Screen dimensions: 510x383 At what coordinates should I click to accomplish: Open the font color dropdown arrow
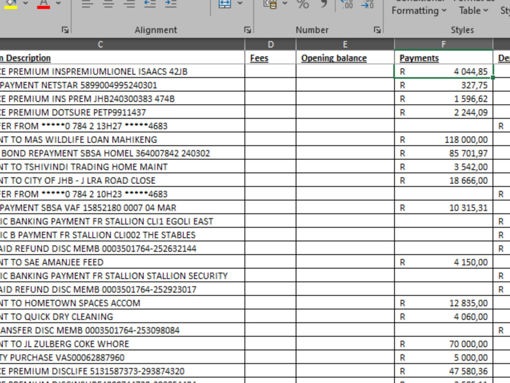click(58, 3)
